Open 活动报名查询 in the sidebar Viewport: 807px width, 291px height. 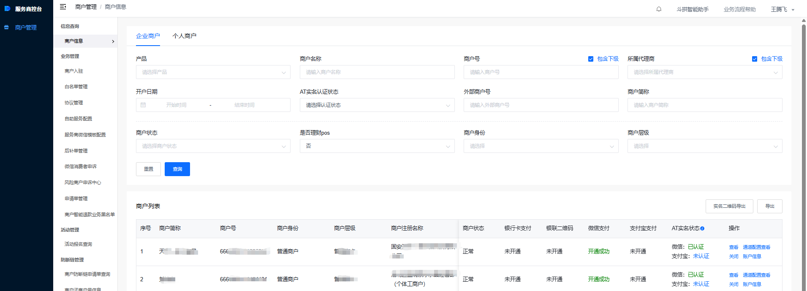click(x=78, y=244)
